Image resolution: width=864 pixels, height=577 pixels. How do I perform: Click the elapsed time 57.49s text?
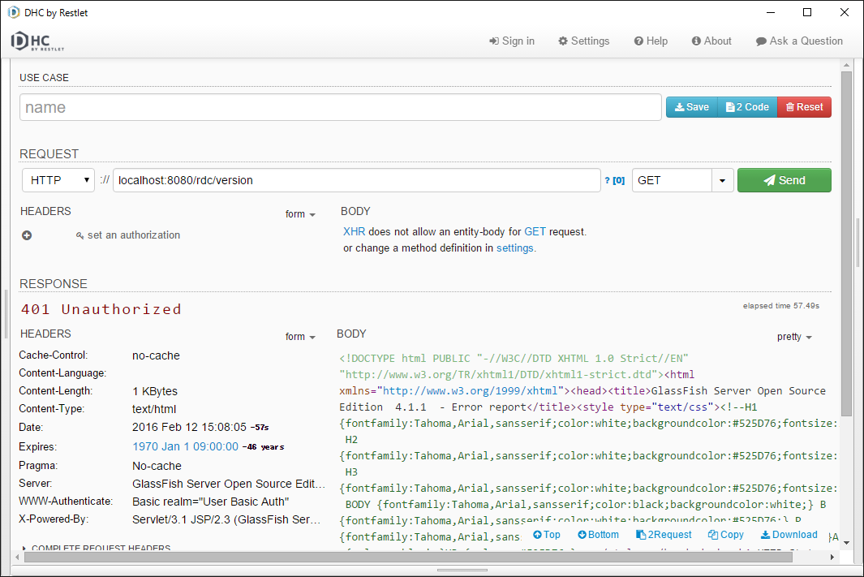coord(780,306)
